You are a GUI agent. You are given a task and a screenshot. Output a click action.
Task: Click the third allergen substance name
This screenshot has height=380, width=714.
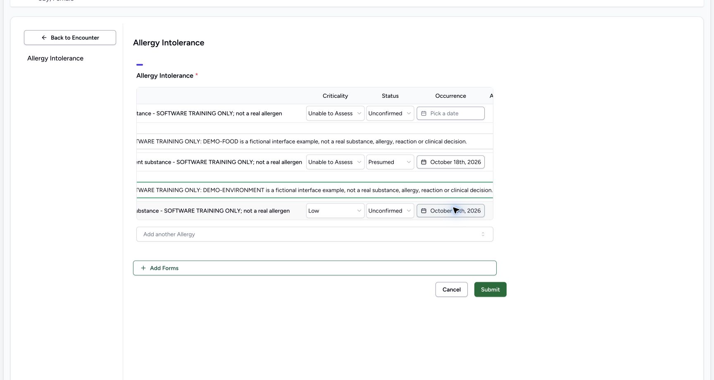tap(213, 211)
